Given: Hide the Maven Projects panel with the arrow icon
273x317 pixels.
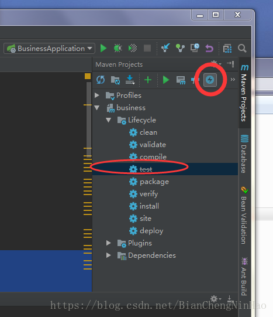Looking at the screenshot, I should 230,64.
